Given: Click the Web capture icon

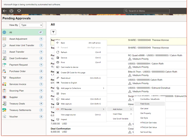Looking at the screenshot, I should tap(58, 104).
